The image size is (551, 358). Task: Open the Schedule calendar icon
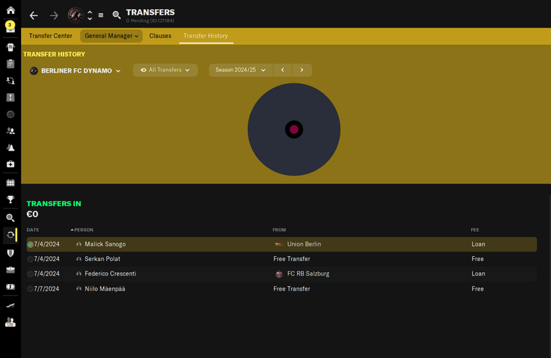[x=10, y=183]
